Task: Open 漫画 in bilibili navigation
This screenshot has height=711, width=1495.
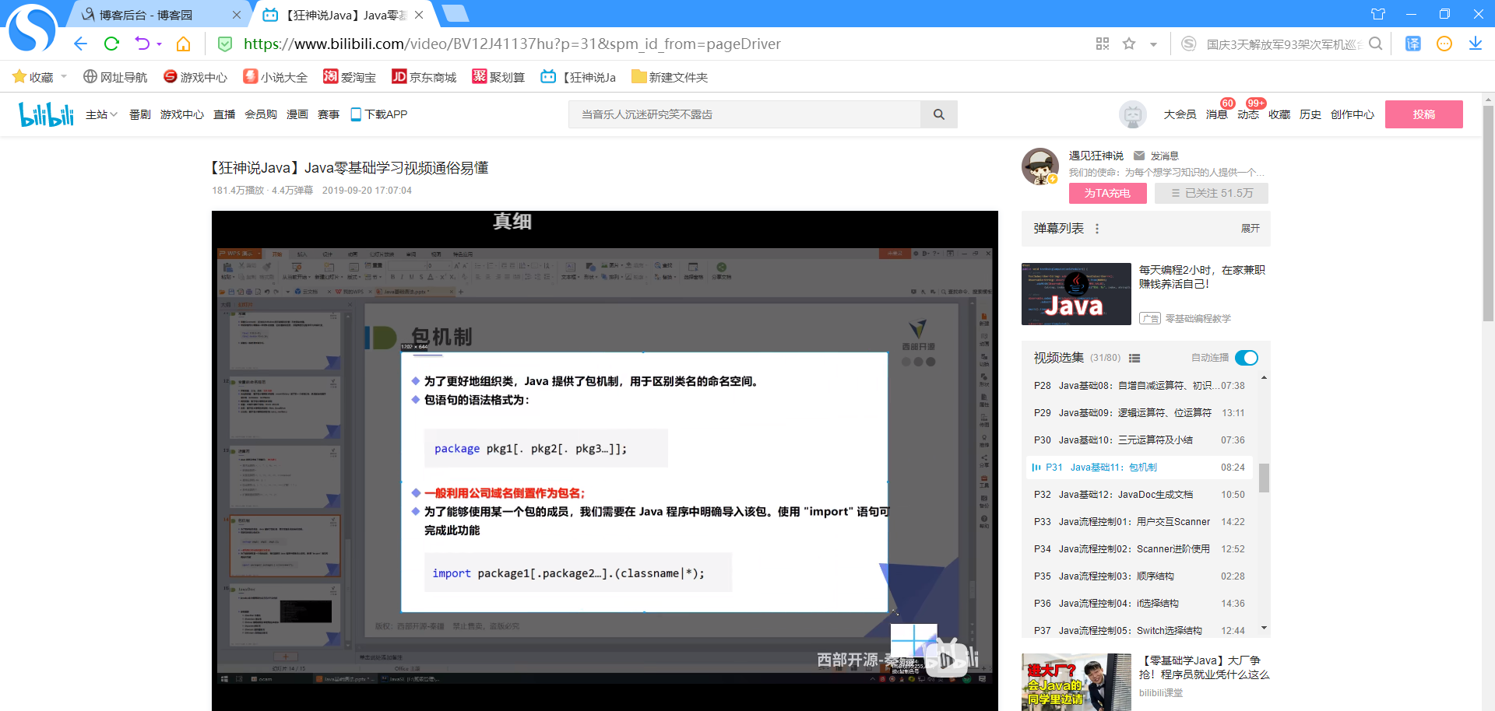Action: pyautogui.click(x=297, y=114)
